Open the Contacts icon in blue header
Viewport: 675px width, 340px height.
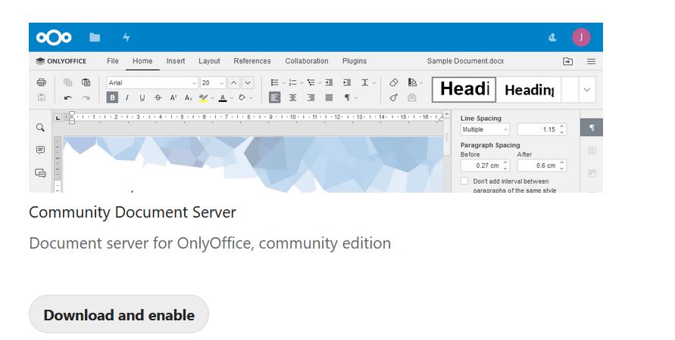click(x=552, y=37)
